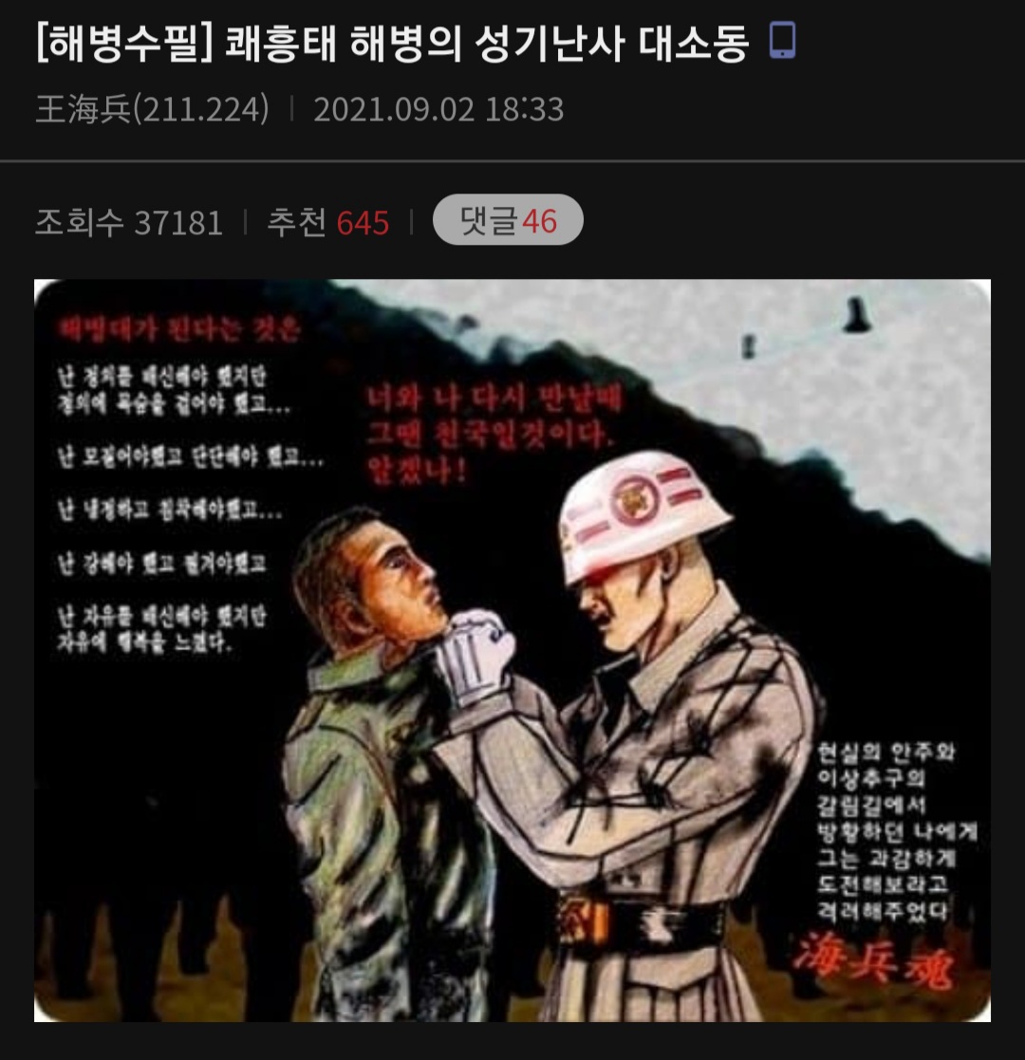This screenshot has height=1060, width=1025.
Task: Click the divider line under the author row
Action: point(512,161)
